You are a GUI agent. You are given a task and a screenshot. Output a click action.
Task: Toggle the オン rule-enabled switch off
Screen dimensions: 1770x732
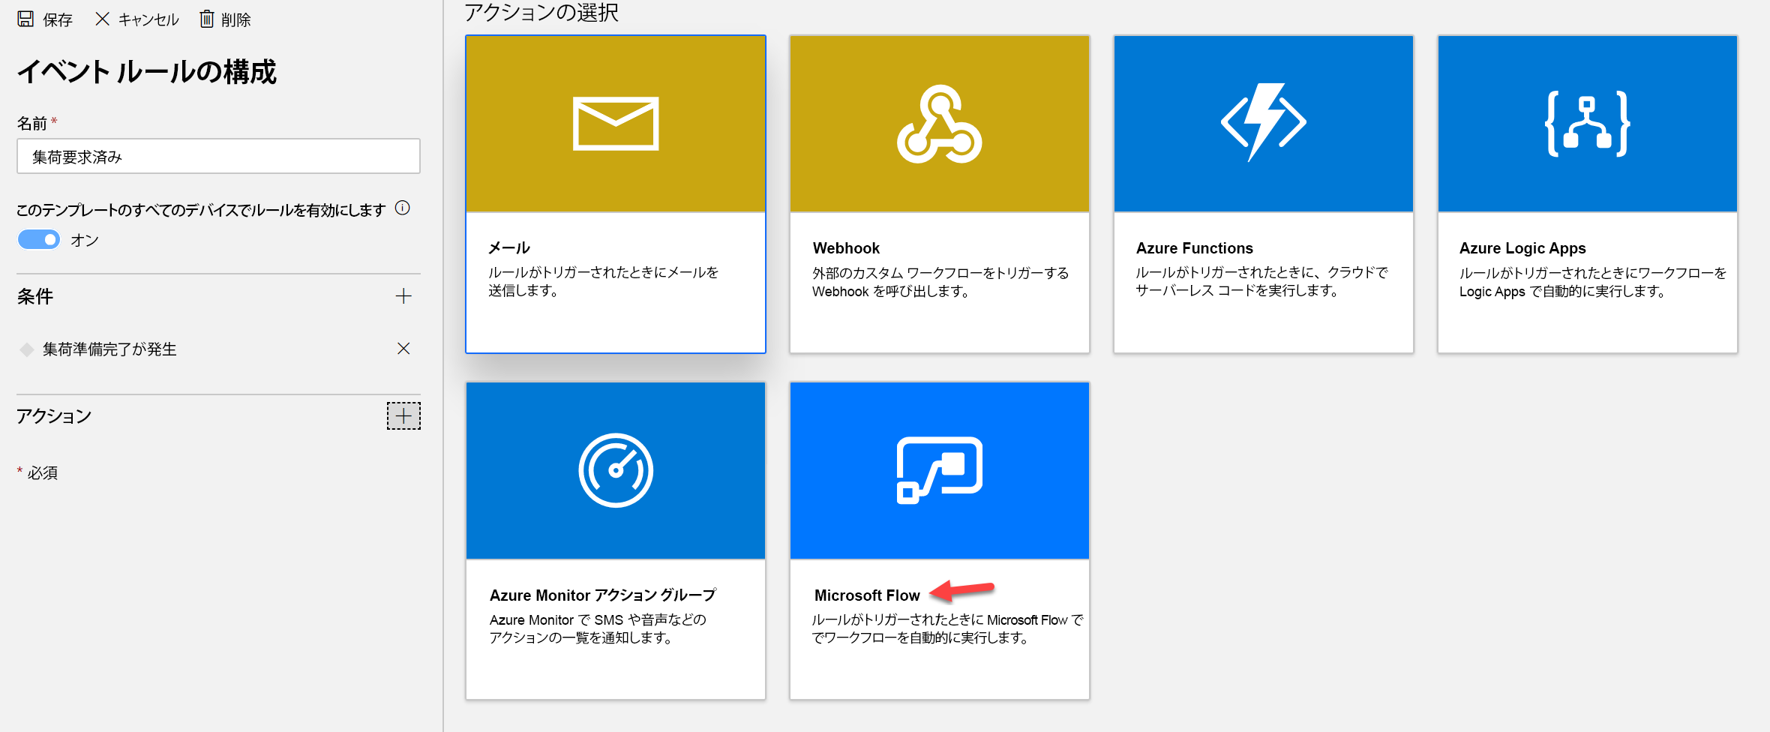coord(39,240)
